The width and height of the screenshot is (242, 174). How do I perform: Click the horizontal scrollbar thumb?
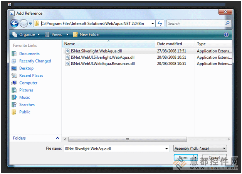[x=128, y=139]
